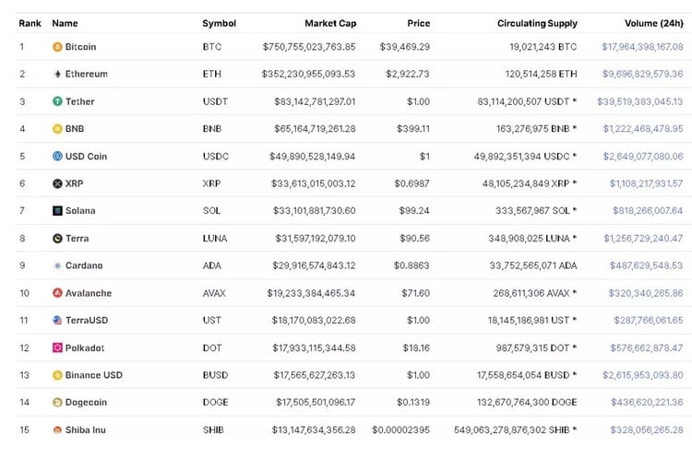The height and width of the screenshot is (470, 692).
Task: Click the Solana logo icon
Action: [x=57, y=211]
